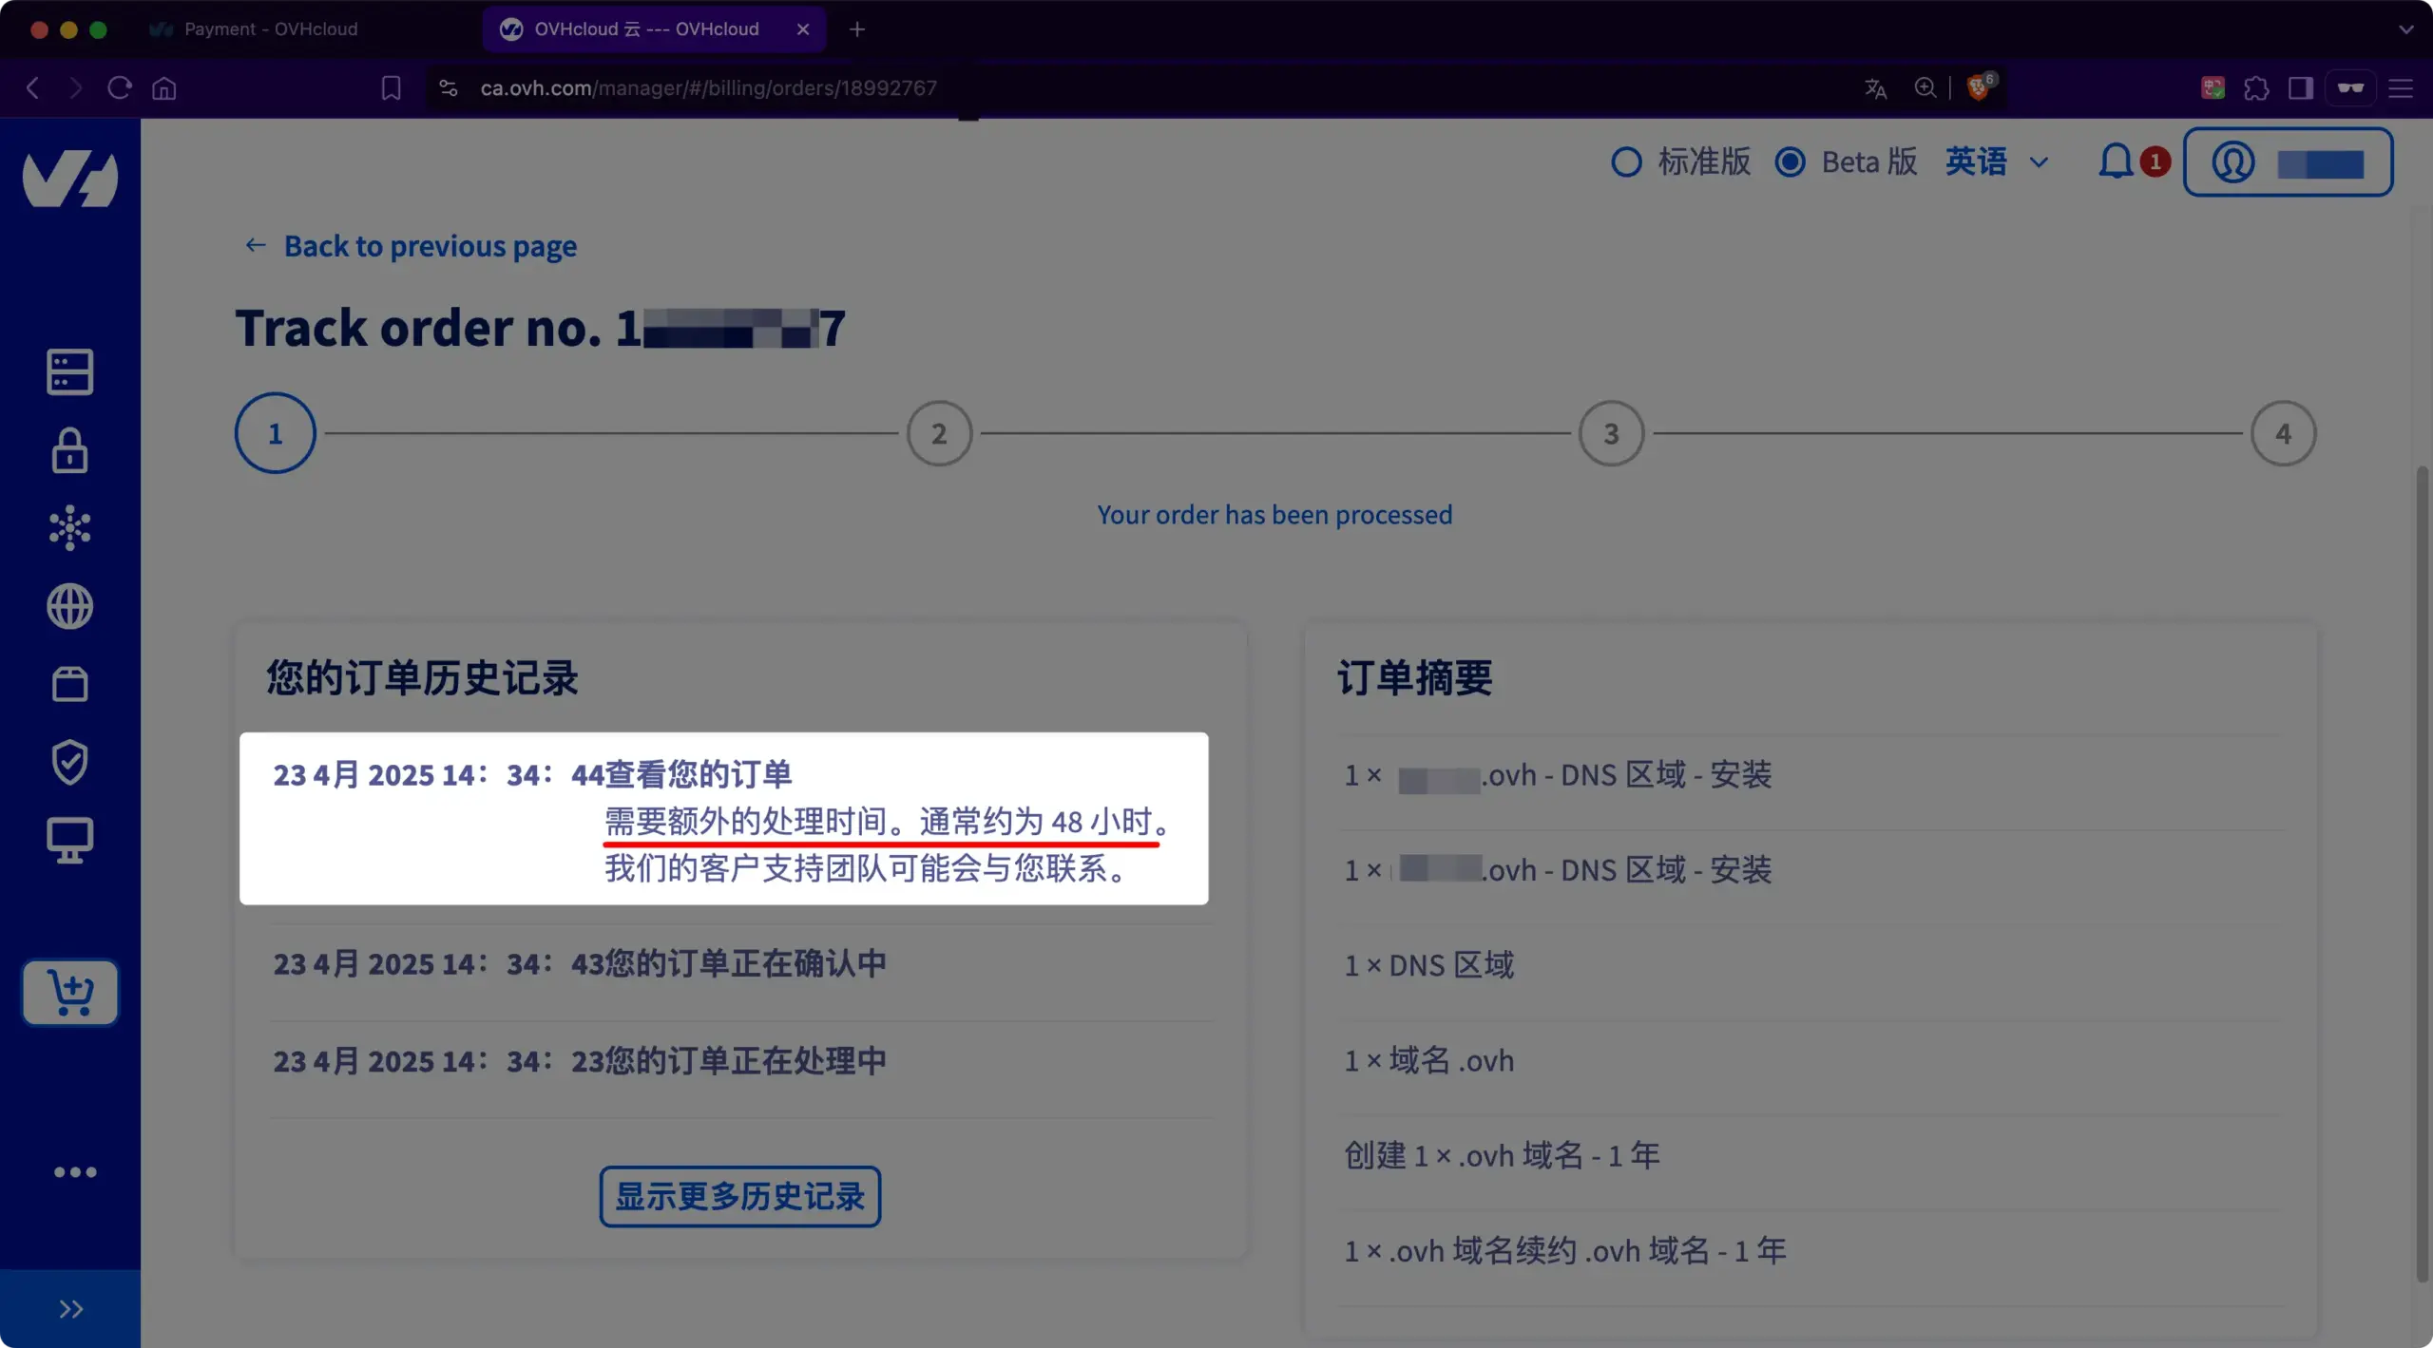Open the globe Web Cloud sidebar icon
This screenshot has height=1348, width=2433.
click(x=70, y=606)
